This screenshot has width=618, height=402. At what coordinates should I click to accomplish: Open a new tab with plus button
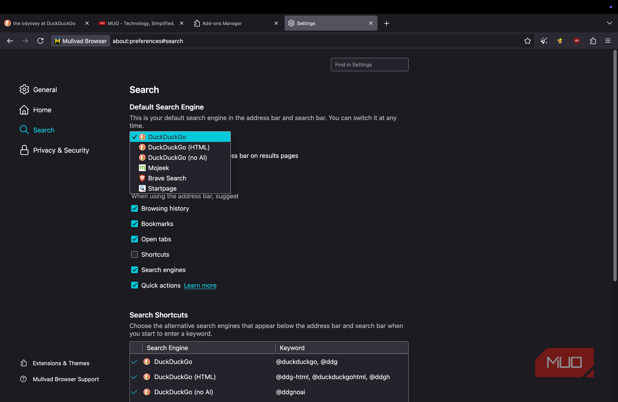pyautogui.click(x=387, y=23)
